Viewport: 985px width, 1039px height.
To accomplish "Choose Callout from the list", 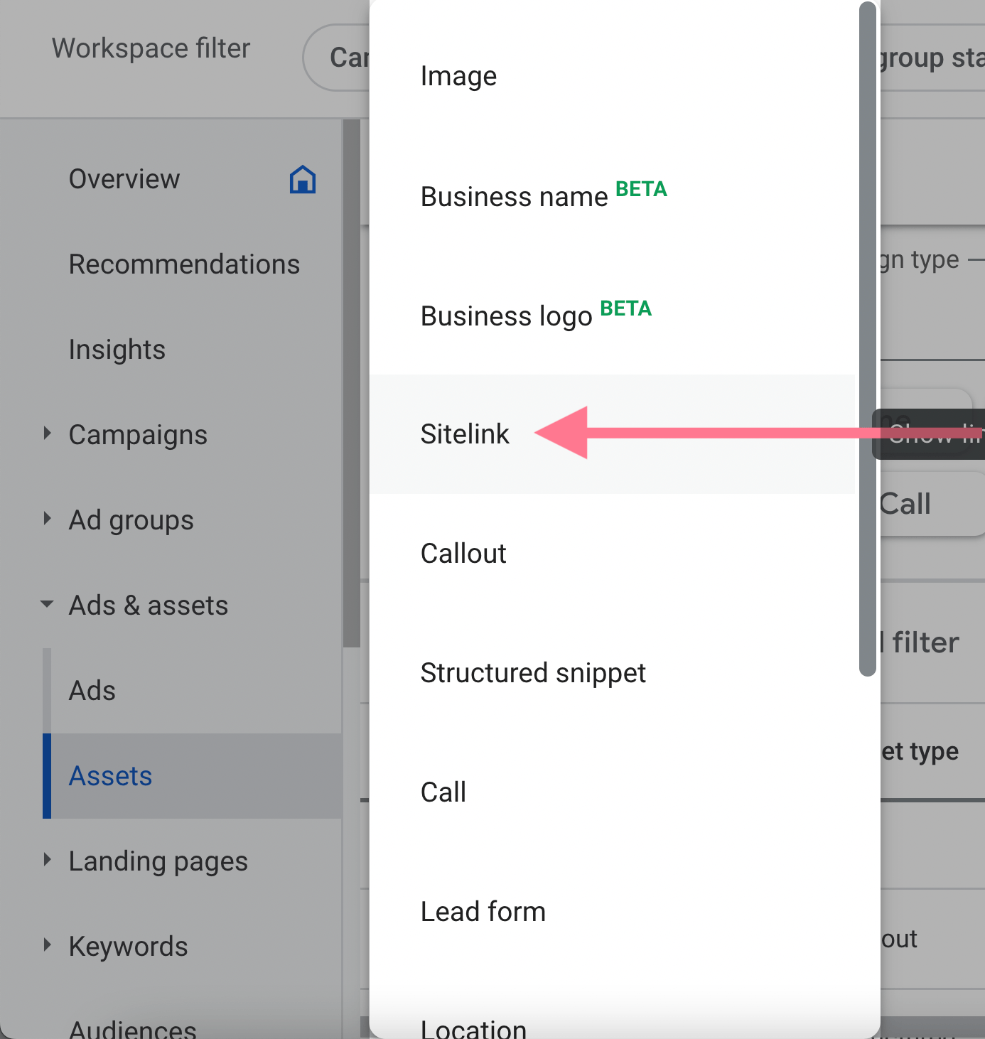I will click(463, 554).
